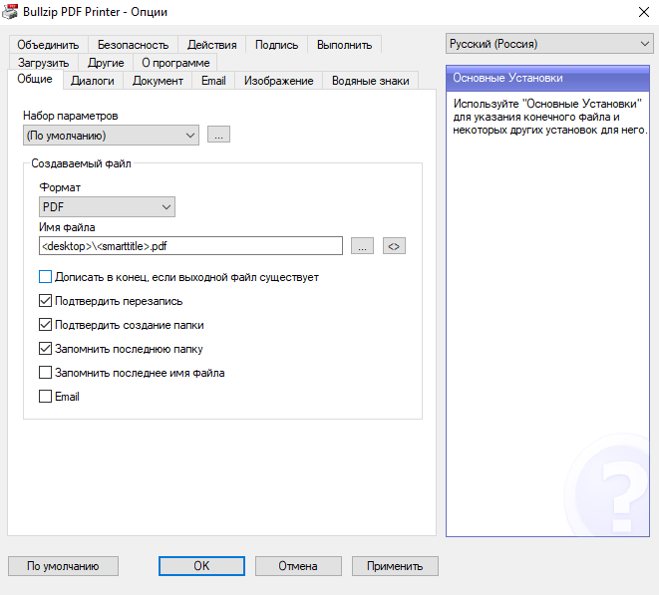Click into the Имя файла text field
Screen dimensions: 659x595
pyautogui.click(x=190, y=246)
